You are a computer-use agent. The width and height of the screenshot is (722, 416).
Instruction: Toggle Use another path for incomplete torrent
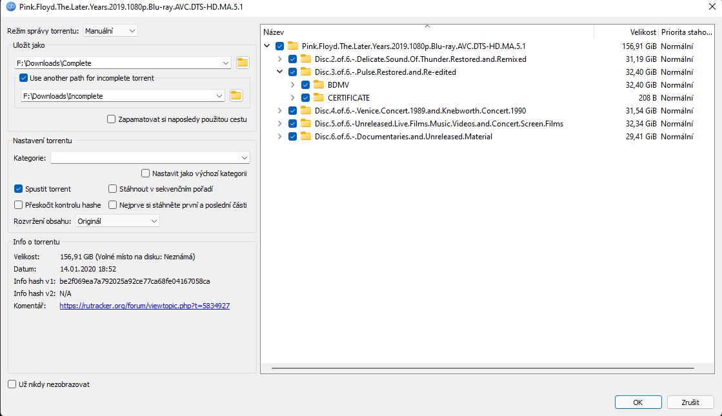(23, 78)
